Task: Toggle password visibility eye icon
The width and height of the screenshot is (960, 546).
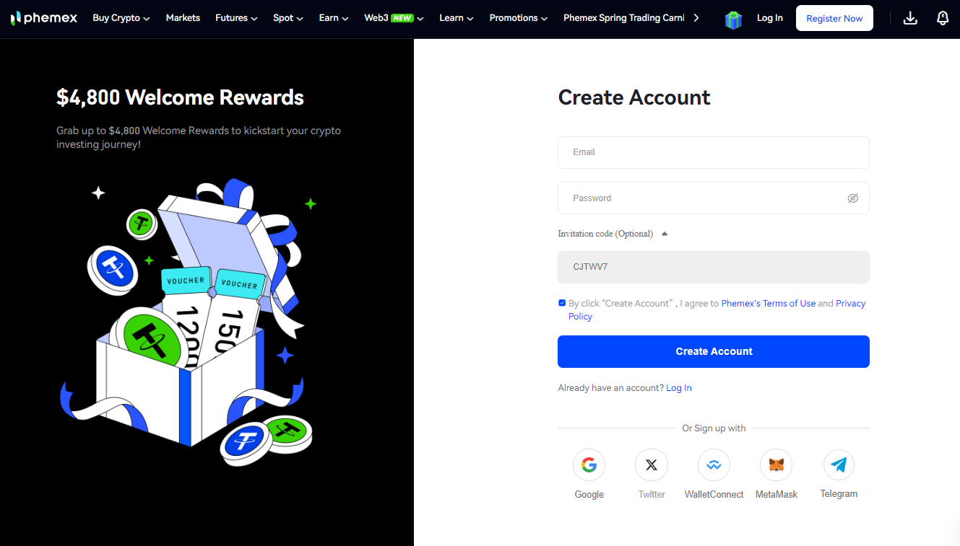Action: point(853,198)
